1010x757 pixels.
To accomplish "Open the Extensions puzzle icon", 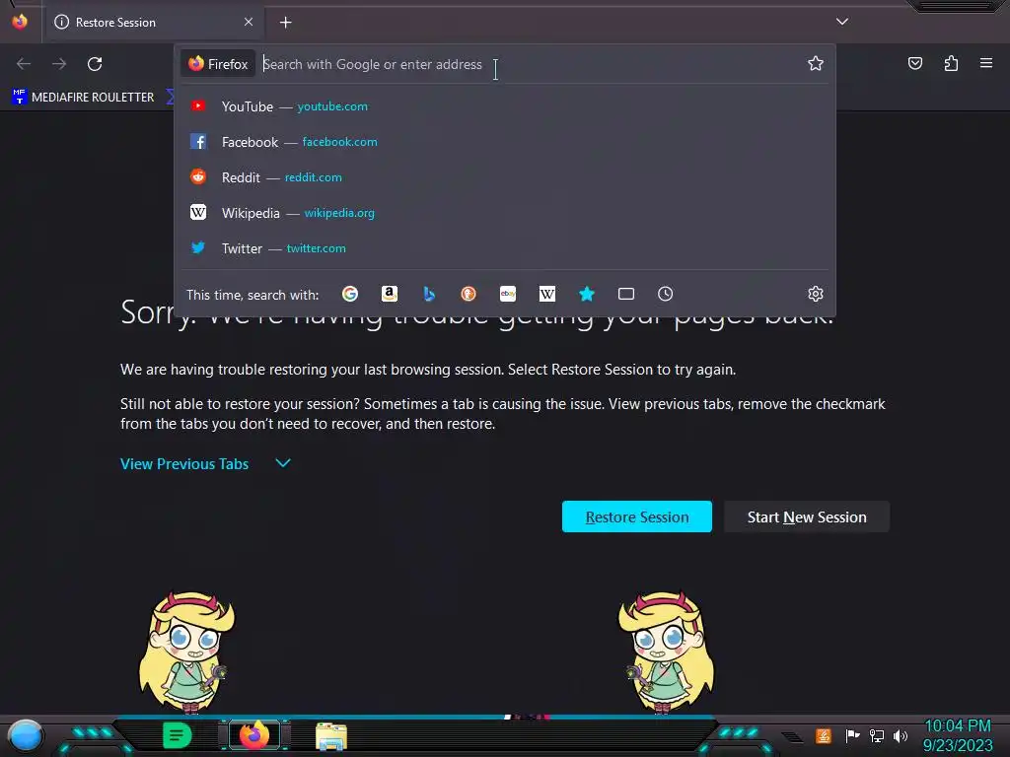I will [x=951, y=64].
